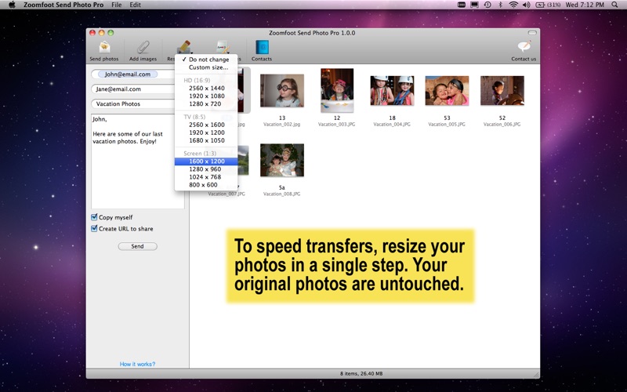Screen dimensions: 627x392
Task: Click the Wi-Fi status icon
Action: click(513, 5)
